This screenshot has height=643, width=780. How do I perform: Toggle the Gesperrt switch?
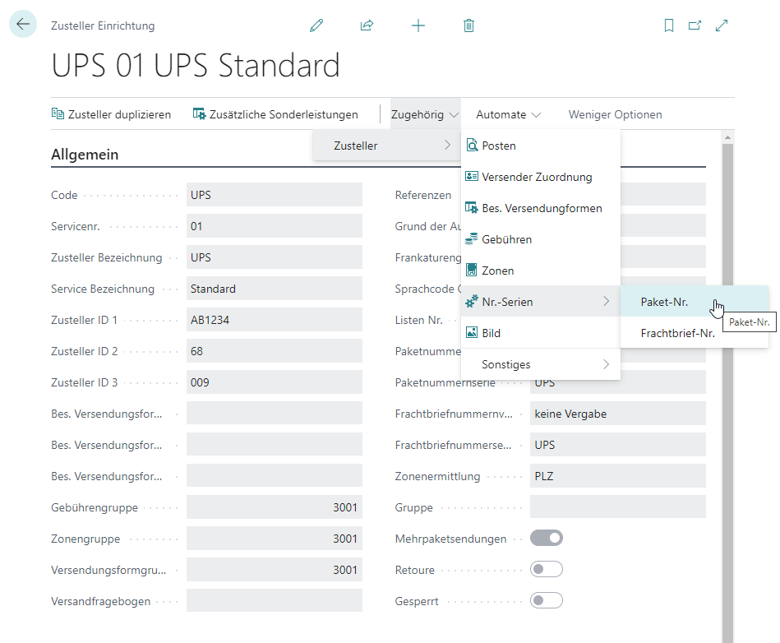click(547, 601)
